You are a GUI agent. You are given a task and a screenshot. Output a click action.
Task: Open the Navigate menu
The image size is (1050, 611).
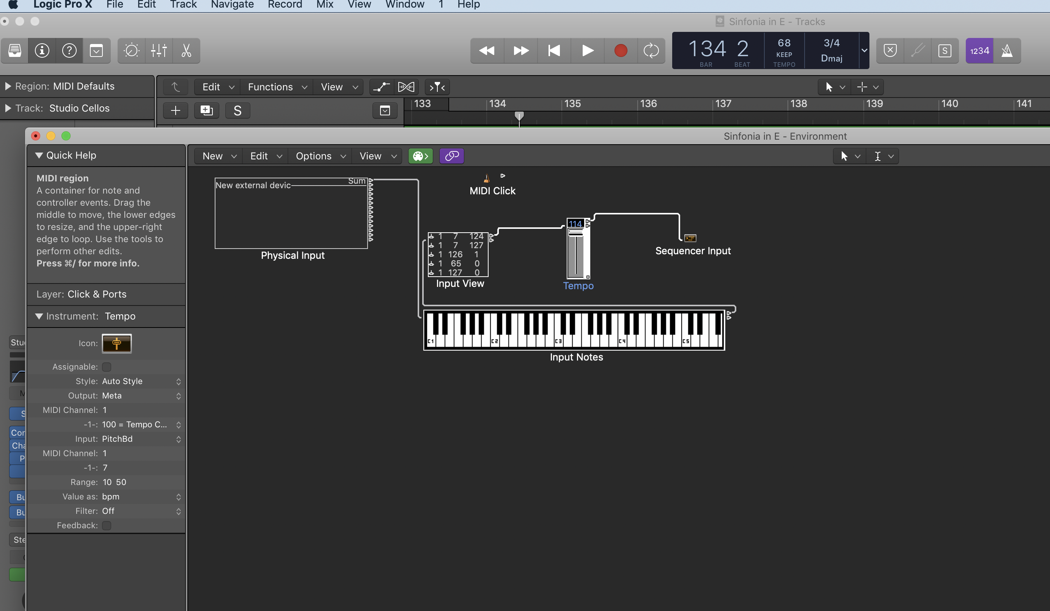click(232, 5)
